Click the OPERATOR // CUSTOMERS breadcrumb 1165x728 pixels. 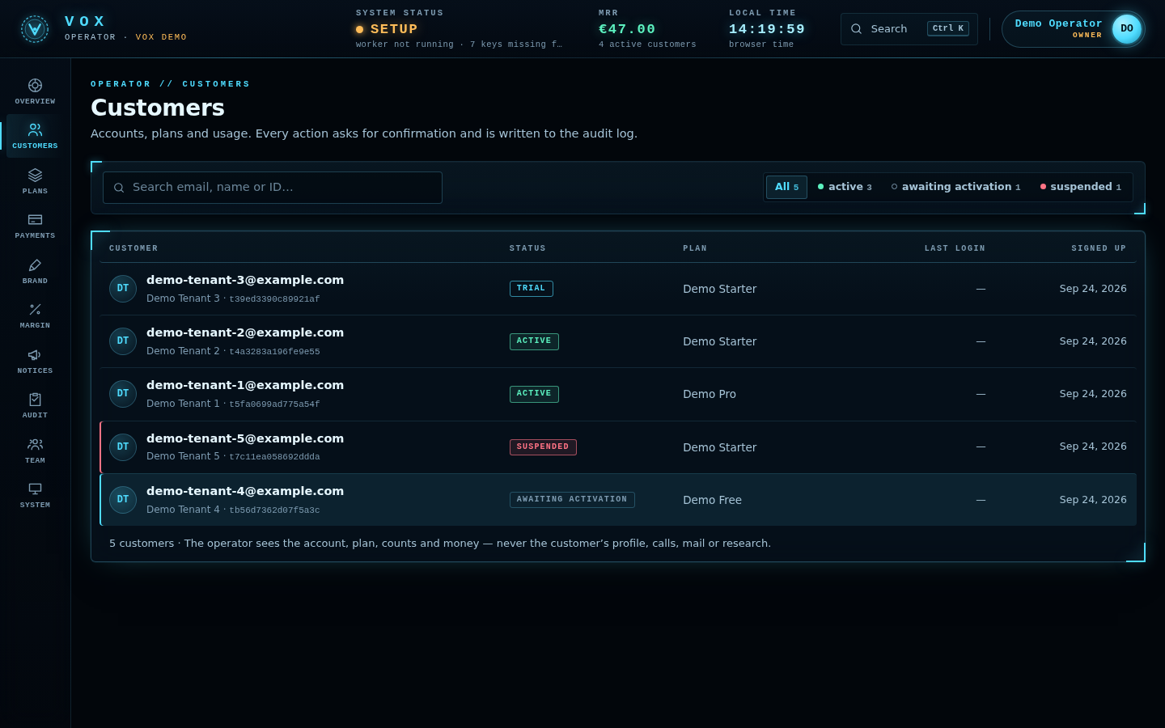(171, 84)
